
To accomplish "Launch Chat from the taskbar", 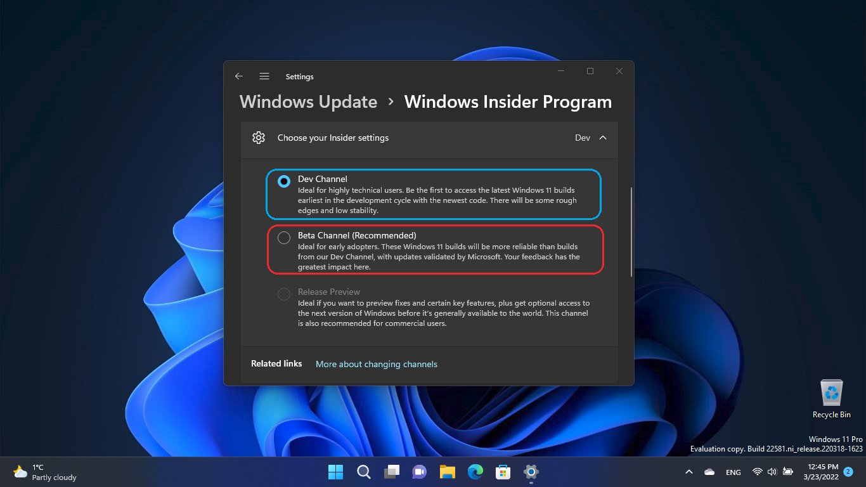I will (x=419, y=472).
